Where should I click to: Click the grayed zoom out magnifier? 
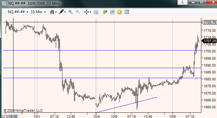click(x=78, y=12)
